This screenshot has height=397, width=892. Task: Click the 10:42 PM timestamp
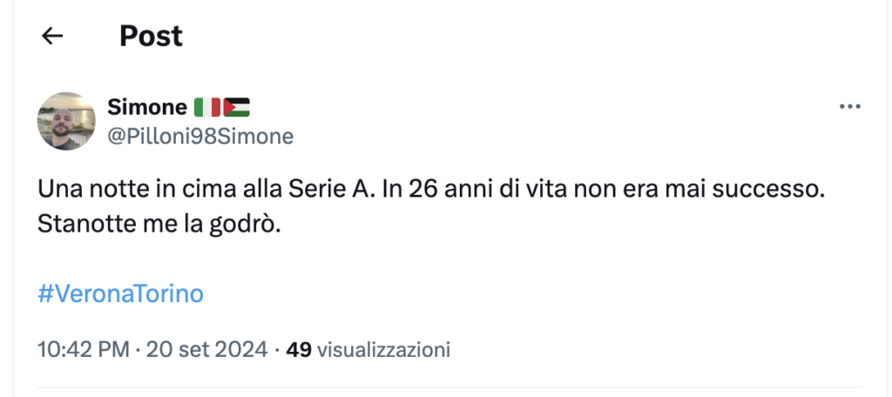coord(82,351)
